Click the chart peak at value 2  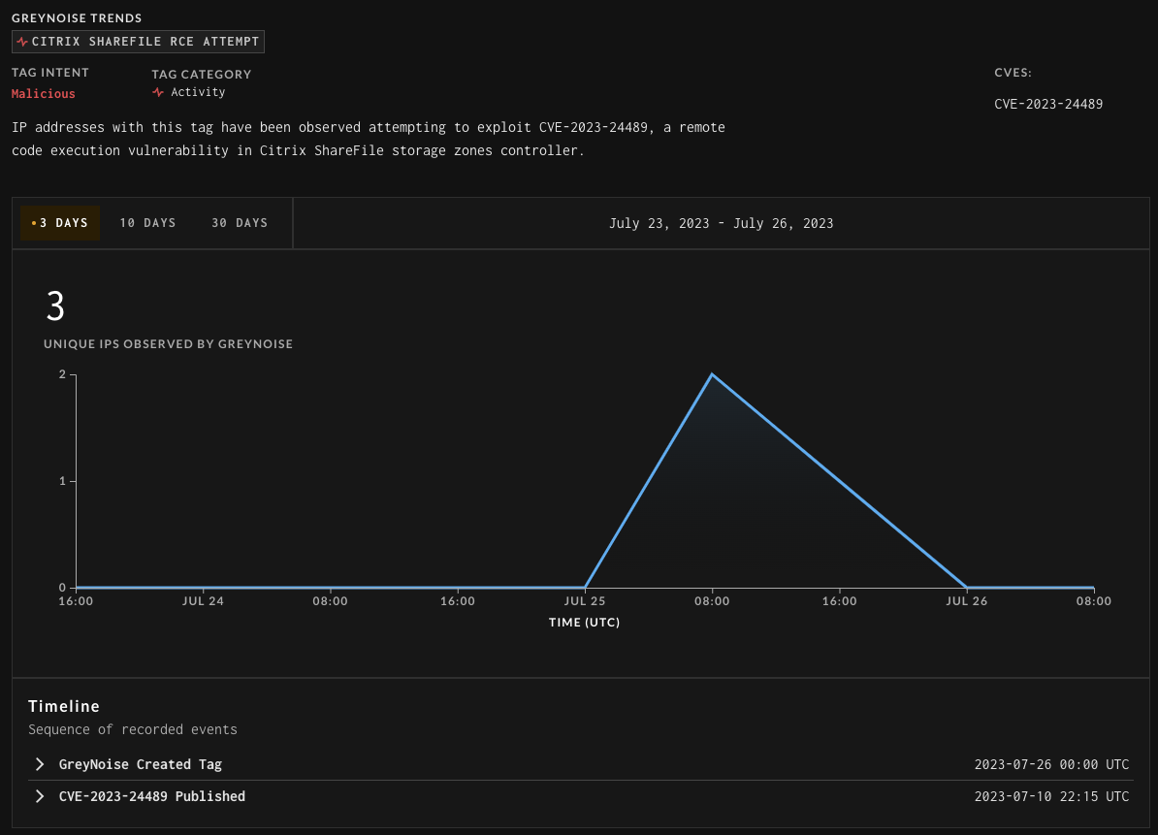(712, 374)
